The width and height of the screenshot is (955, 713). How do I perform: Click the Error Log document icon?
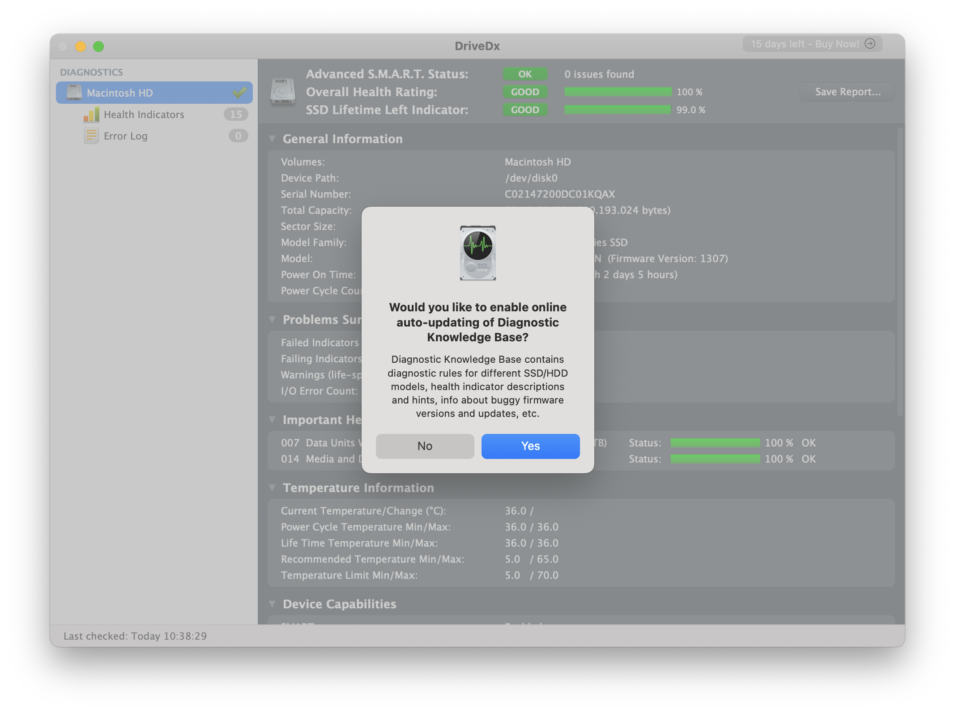(91, 136)
